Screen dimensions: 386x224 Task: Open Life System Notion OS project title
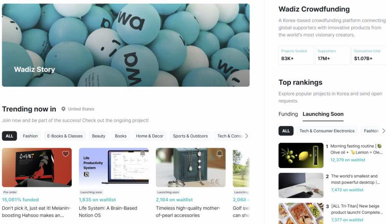[108, 212]
